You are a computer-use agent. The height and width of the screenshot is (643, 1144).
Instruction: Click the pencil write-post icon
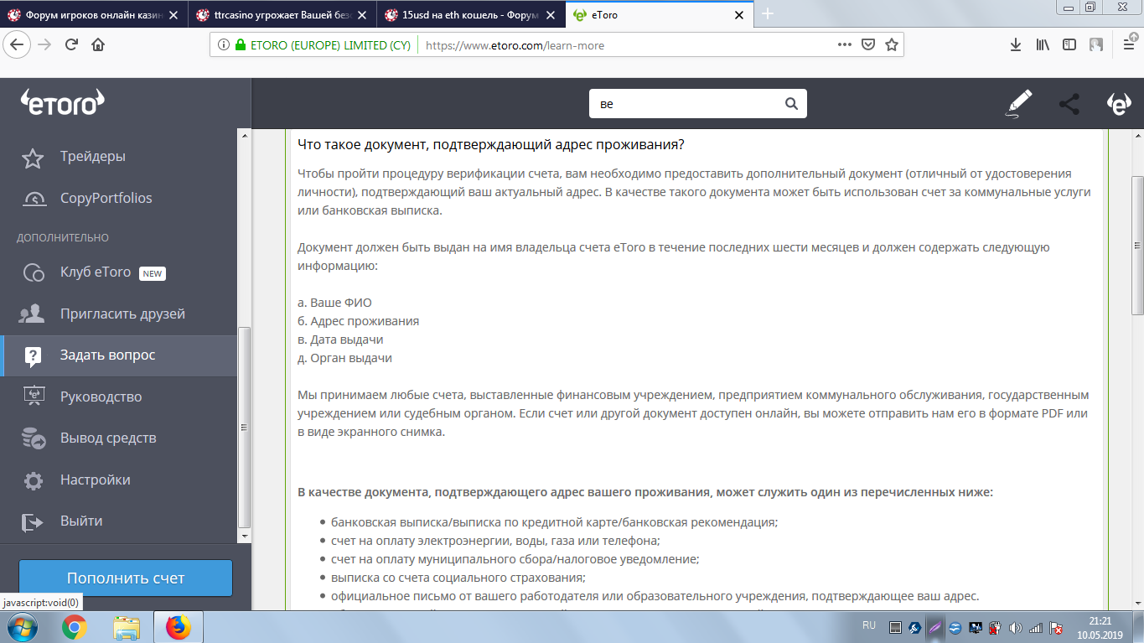click(1019, 105)
